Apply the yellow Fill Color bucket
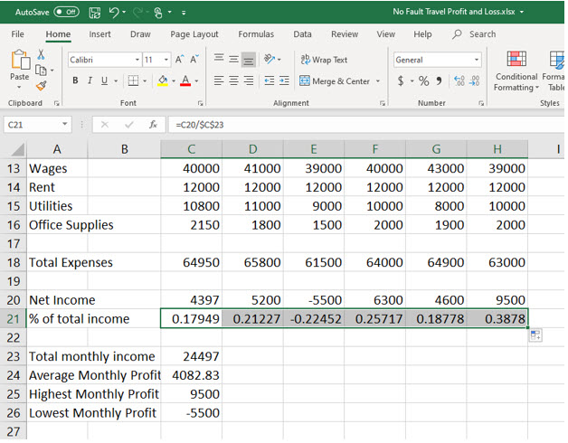This screenshot has width=568, height=443. coord(163,80)
